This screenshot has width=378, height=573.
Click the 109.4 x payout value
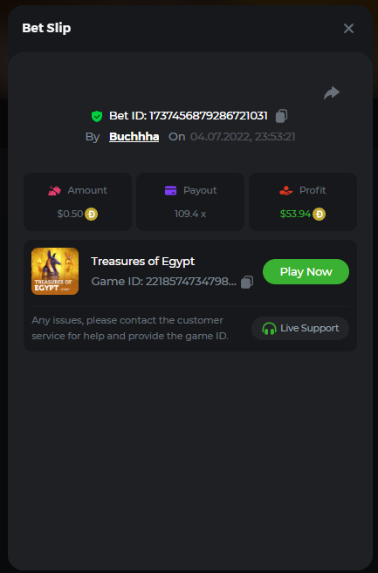point(190,214)
